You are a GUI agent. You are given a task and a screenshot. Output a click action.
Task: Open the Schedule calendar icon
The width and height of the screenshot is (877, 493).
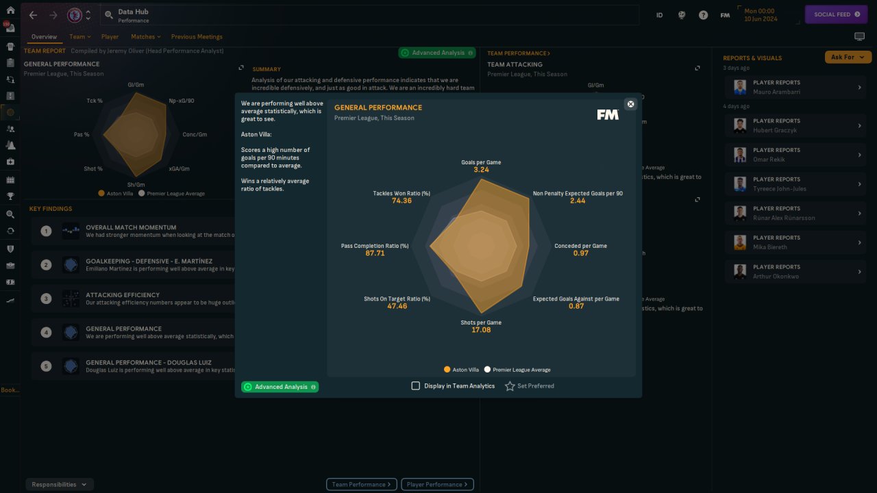[x=10, y=179]
